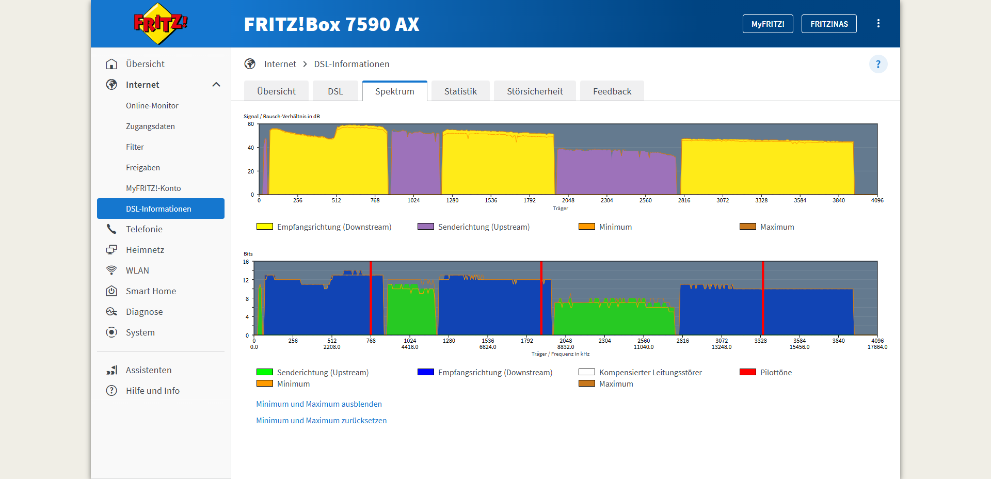The width and height of the screenshot is (991, 479).
Task: Click the Internet breadcrumb link
Action: [280, 64]
